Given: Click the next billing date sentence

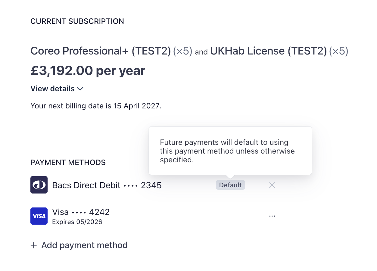Looking at the screenshot, I should point(96,106).
